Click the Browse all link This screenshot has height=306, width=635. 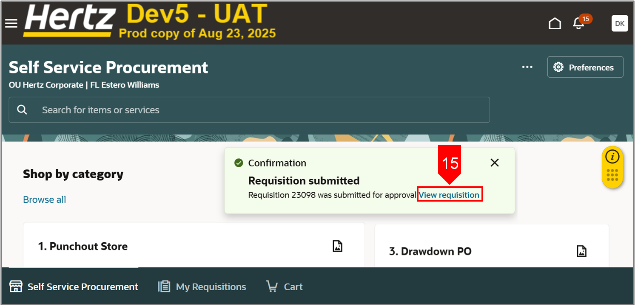tap(44, 199)
